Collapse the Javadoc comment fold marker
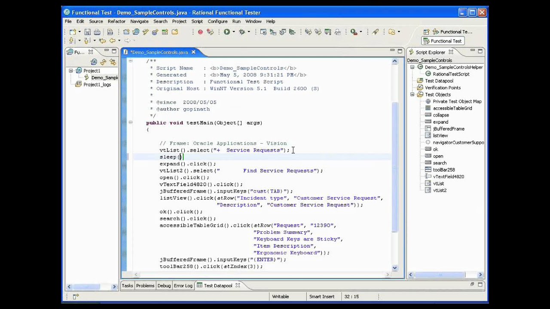The width and height of the screenshot is (550, 309). pyautogui.click(x=130, y=61)
